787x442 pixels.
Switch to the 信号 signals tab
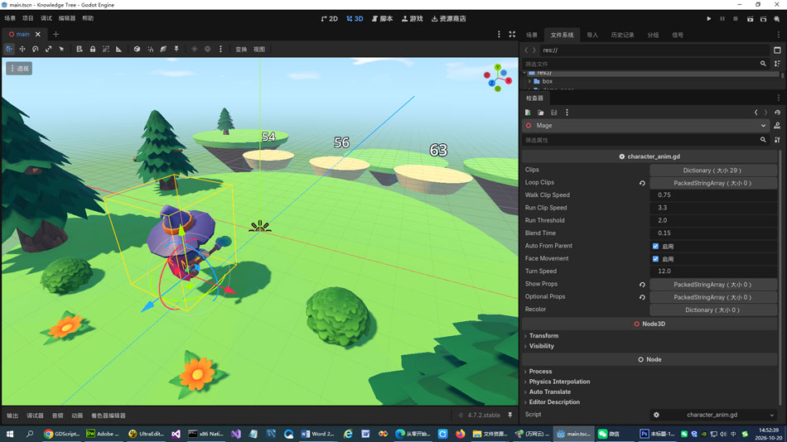678,35
